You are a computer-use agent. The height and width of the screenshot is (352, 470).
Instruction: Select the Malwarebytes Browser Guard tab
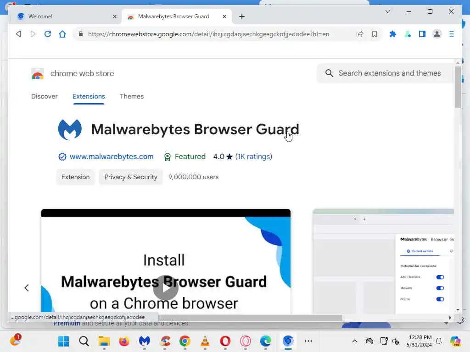177,16
